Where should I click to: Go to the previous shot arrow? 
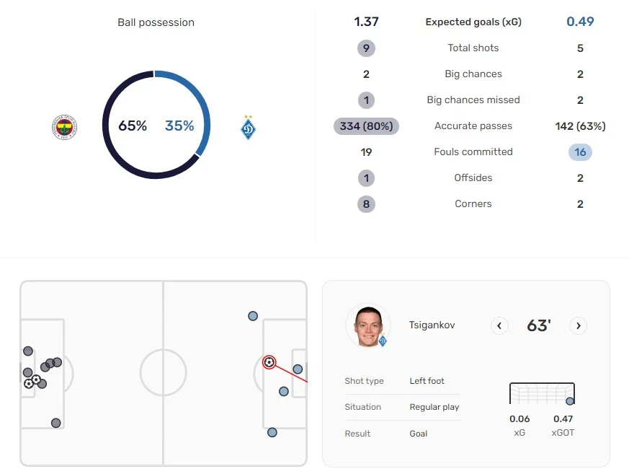[499, 326]
